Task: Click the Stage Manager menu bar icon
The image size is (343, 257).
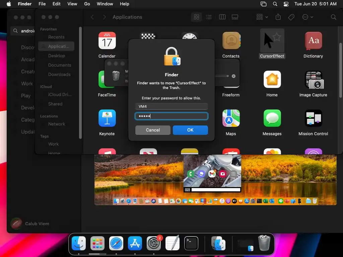Action: point(263,4)
